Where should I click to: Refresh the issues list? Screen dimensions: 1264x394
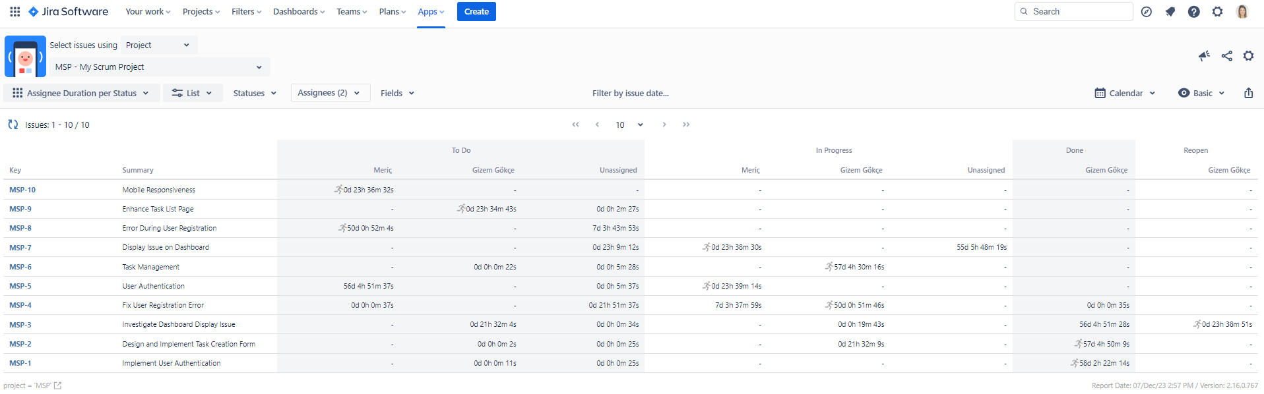(13, 125)
